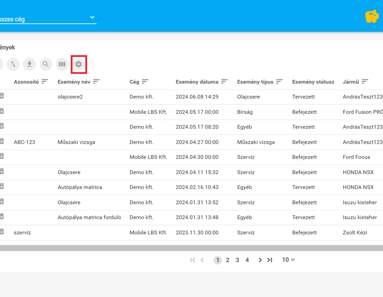Click the ABC-123 identifier cell

tap(24, 142)
